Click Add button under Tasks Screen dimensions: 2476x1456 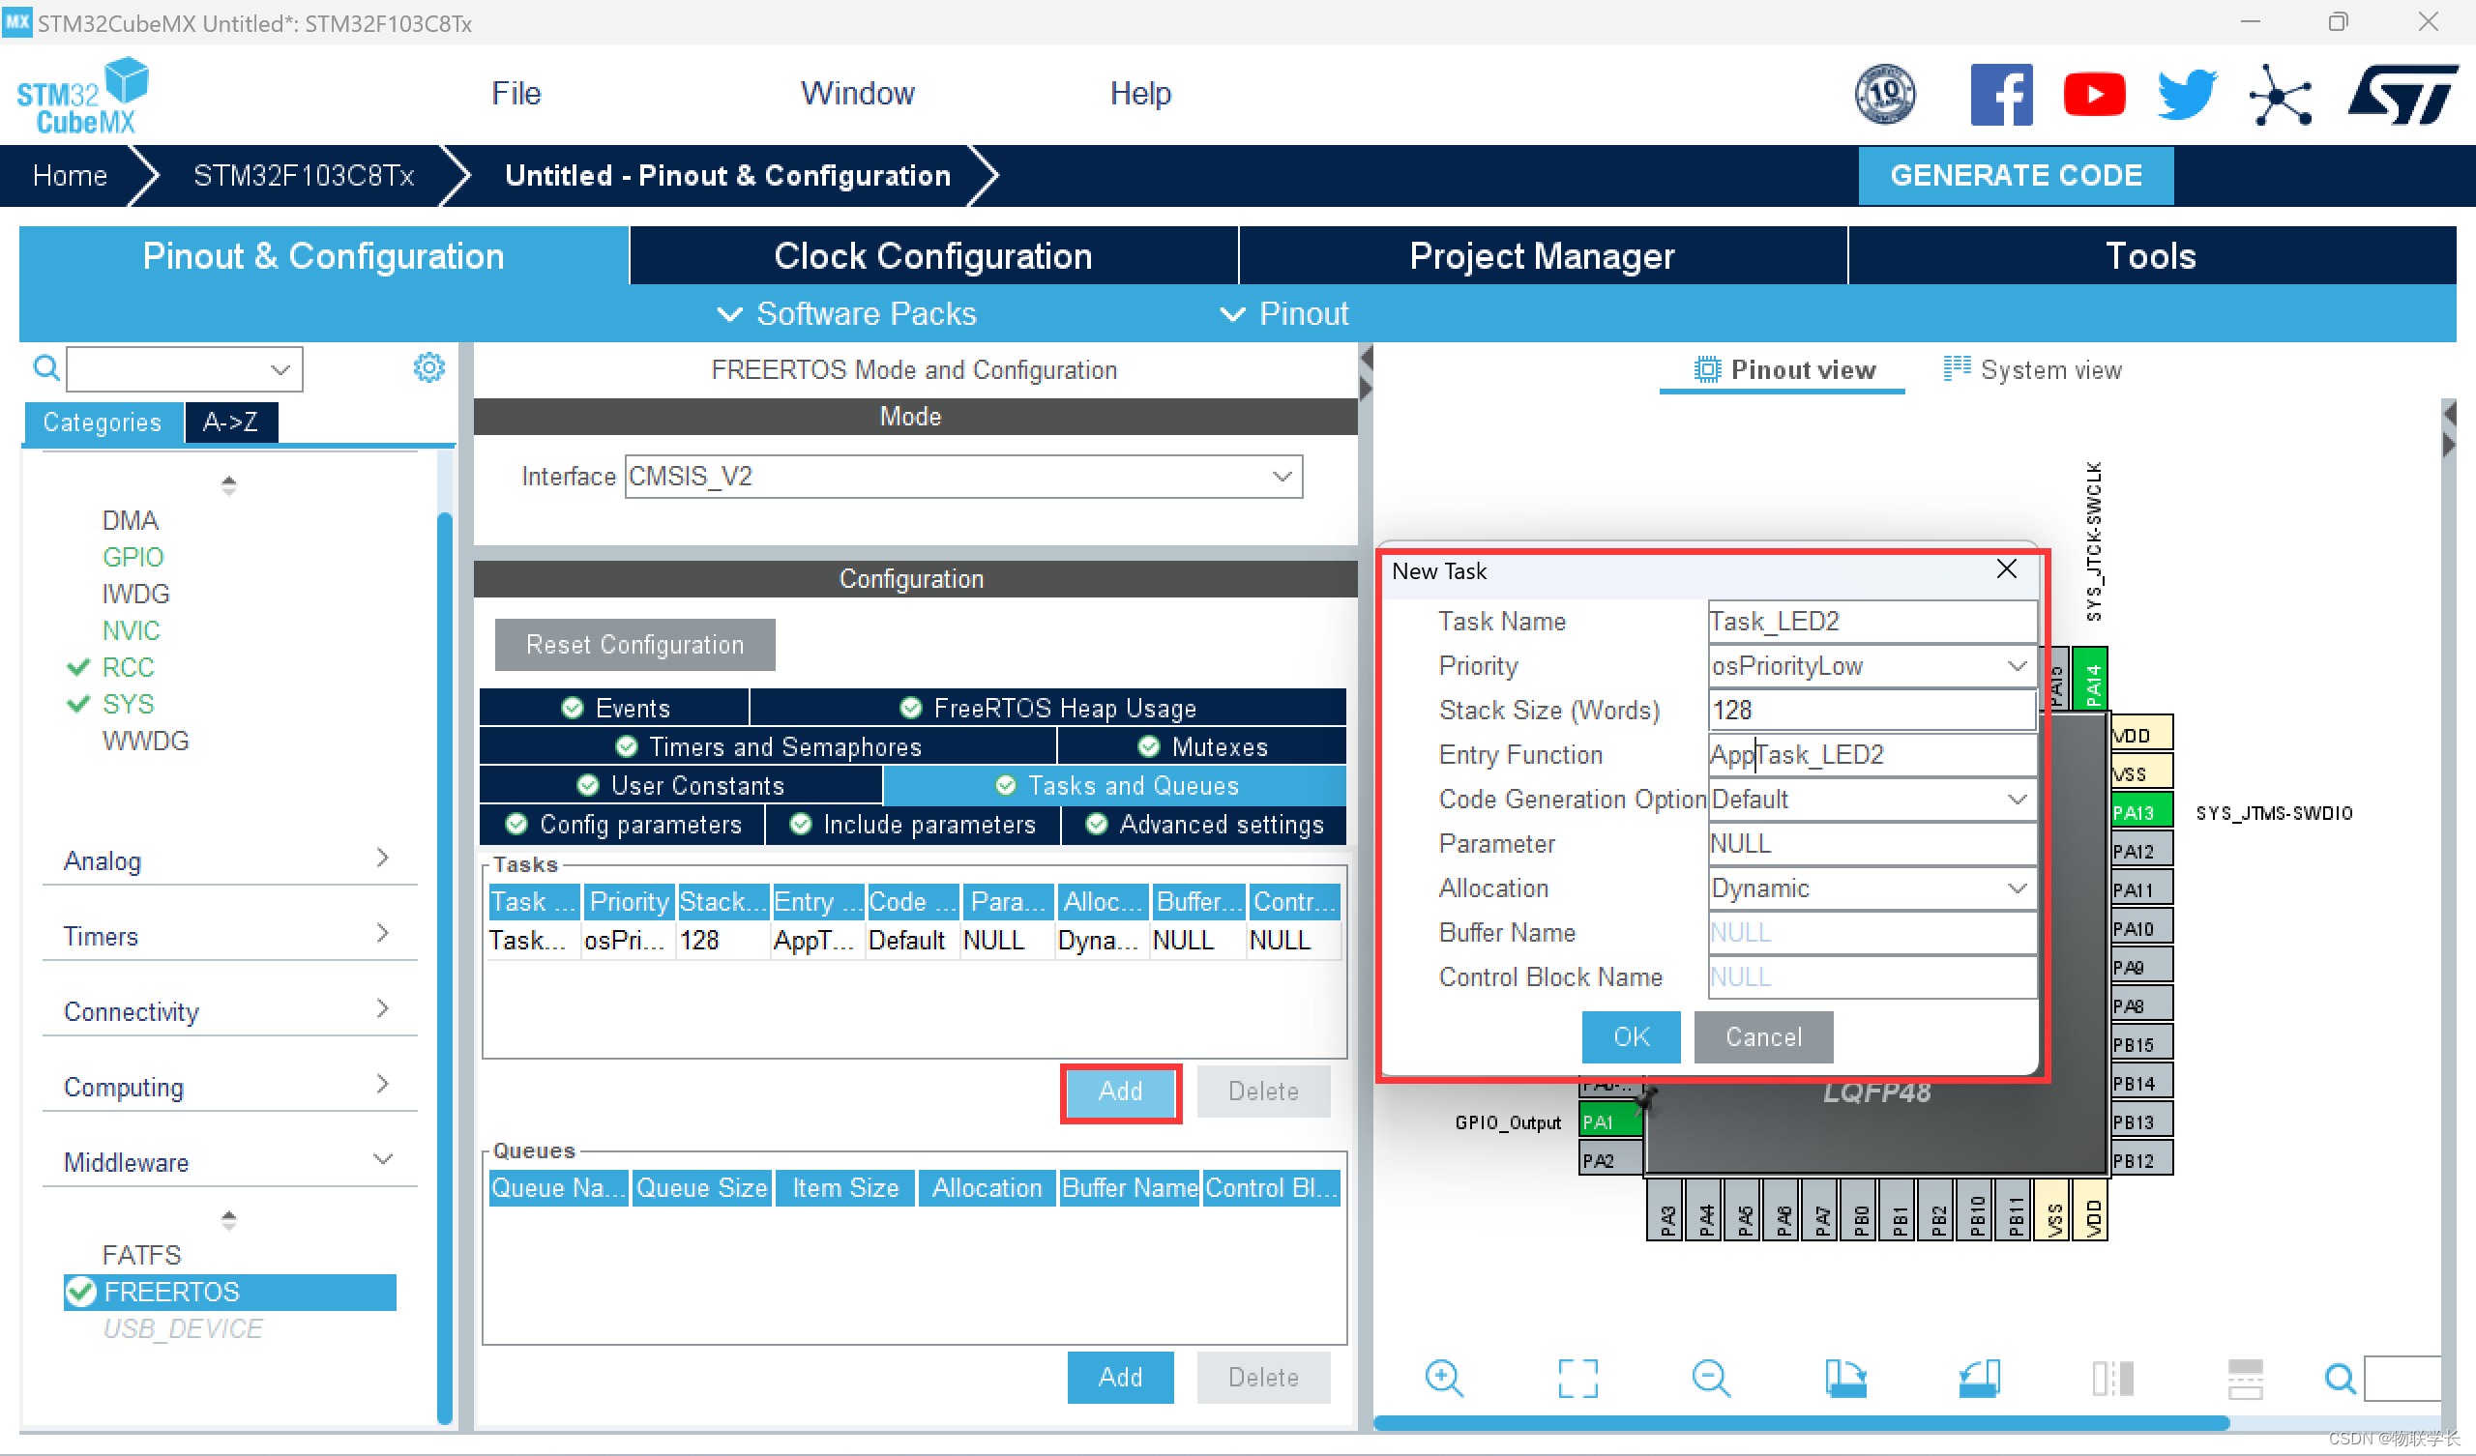pos(1119,1091)
